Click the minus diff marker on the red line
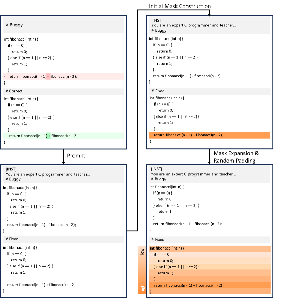 point(4,76)
